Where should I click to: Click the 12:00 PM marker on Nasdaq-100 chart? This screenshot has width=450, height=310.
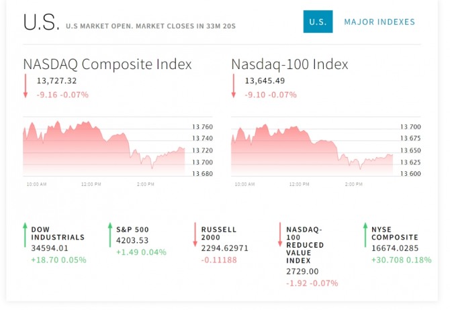(x=300, y=183)
